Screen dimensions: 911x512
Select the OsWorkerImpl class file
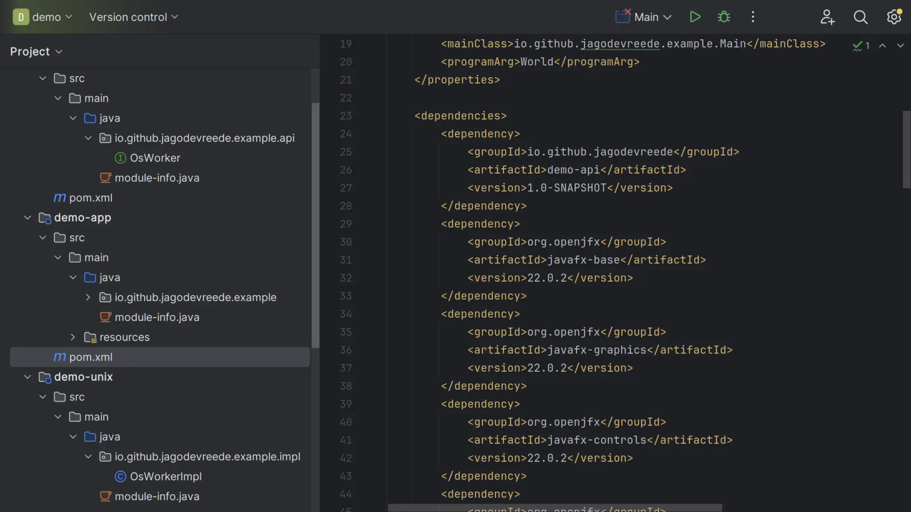(165, 476)
